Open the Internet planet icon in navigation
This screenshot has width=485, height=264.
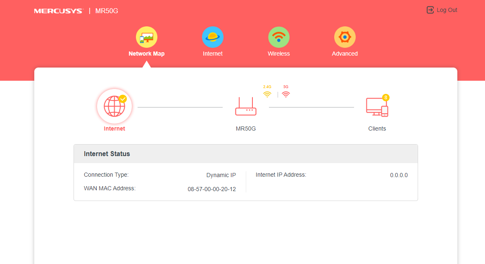click(213, 37)
